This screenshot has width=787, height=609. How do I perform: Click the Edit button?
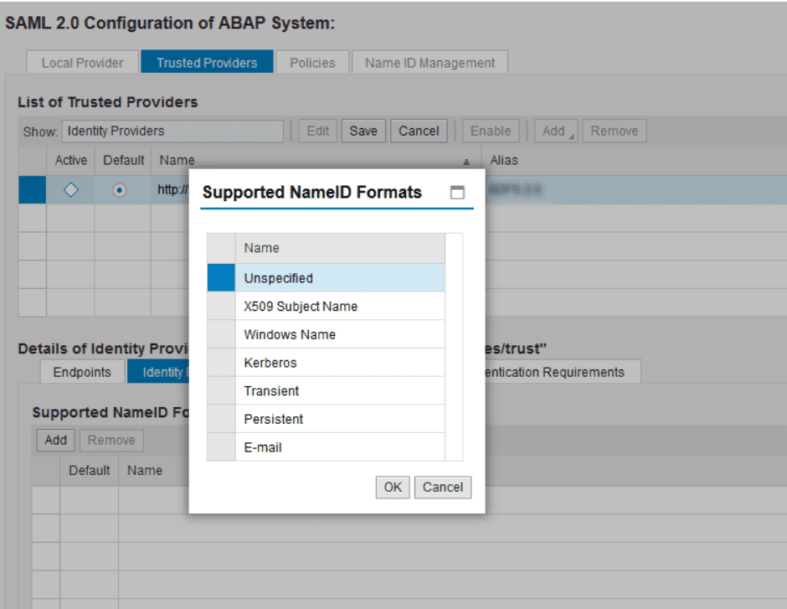click(317, 131)
